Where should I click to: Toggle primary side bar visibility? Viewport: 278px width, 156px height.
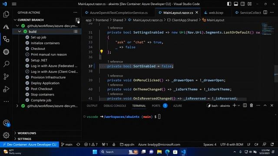[x=229, y=4]
